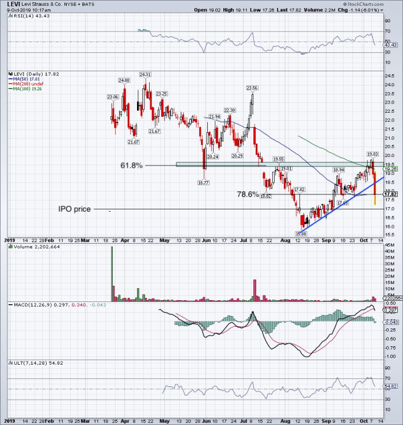Click the black line icon before MACD(12,26,9)
Image resolution: width=403 pixels, height=425 pixels.
pyautogui.click(x=10, y=305)
